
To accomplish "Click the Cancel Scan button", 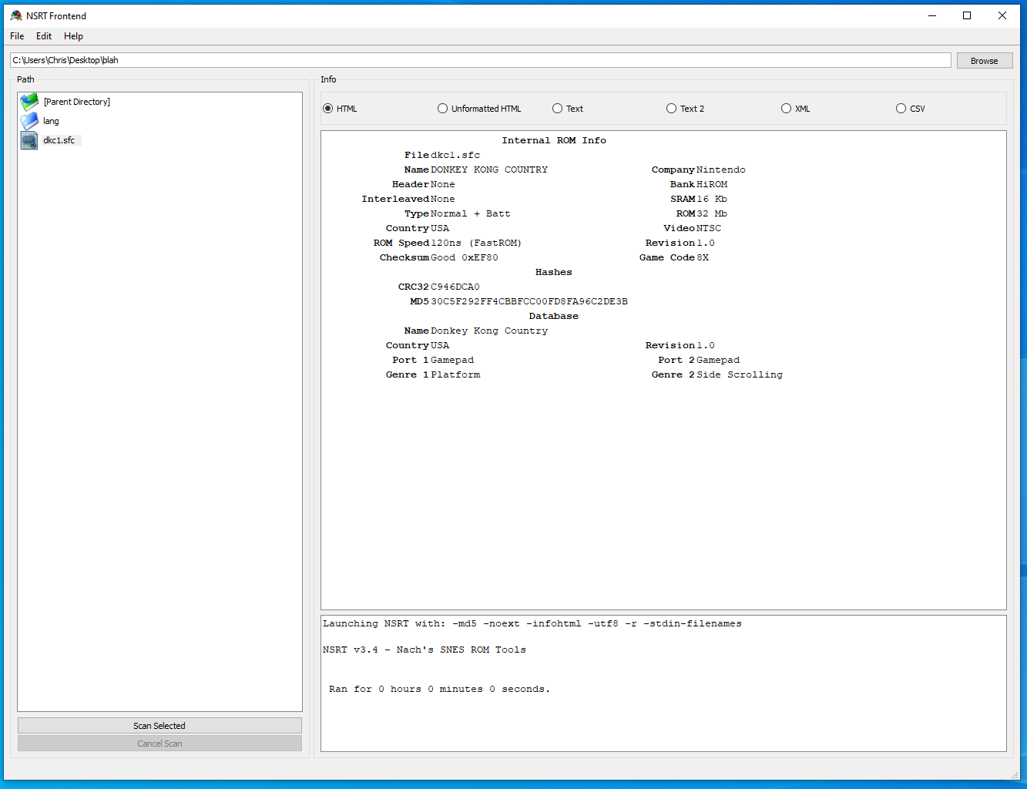I will click(159, 744).
